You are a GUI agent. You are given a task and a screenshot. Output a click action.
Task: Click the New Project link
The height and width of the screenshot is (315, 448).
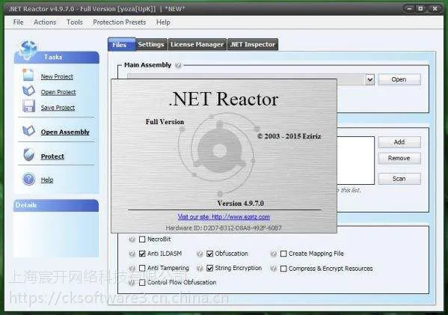click(57, 76)
